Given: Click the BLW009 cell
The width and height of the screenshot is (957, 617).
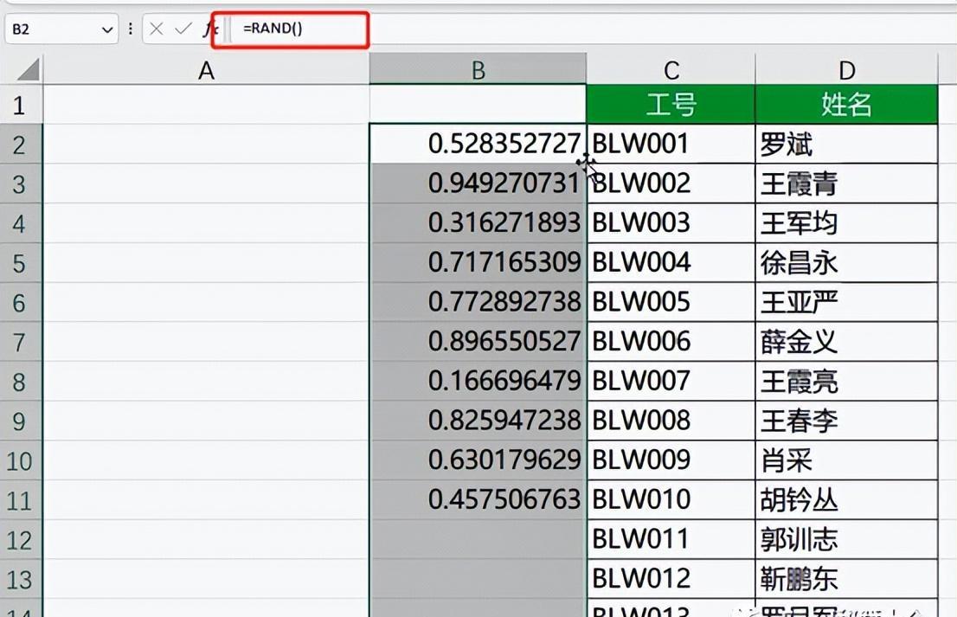Looking at the screenshot, I should pos(671,460).
